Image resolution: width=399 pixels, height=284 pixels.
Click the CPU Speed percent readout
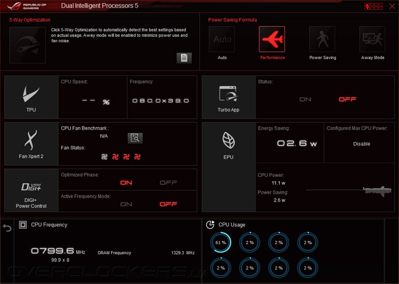tap(95, 102)
